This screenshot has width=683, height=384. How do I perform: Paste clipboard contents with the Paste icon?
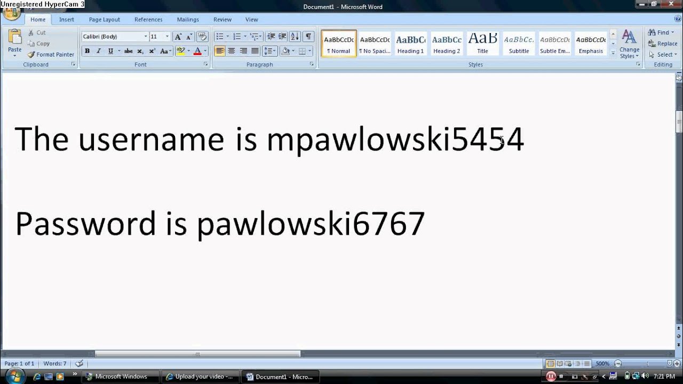point(14,37)
